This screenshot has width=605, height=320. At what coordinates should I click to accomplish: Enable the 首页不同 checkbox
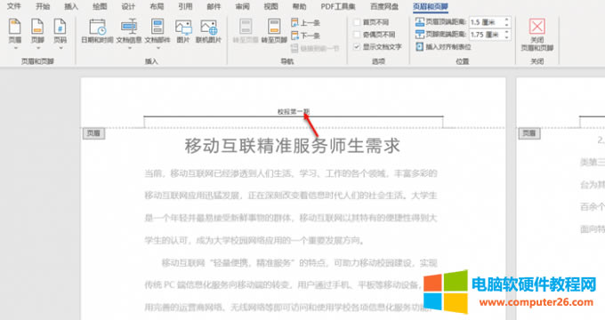pyautogui.click(x=357, y=22)
